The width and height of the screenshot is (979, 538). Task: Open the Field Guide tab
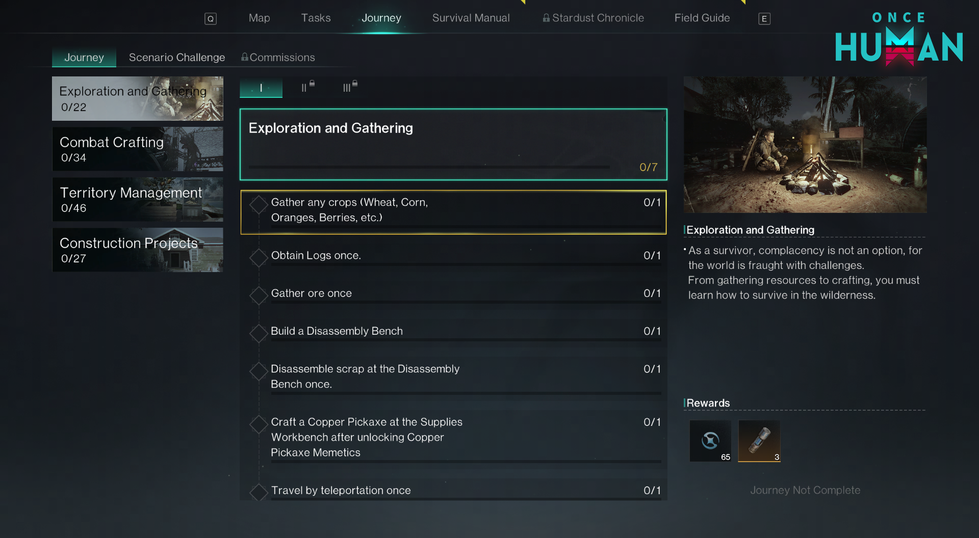pos(702,18)
